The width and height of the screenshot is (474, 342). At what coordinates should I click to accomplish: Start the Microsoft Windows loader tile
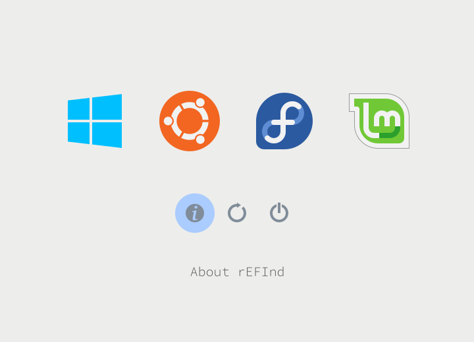pos(95,121)
